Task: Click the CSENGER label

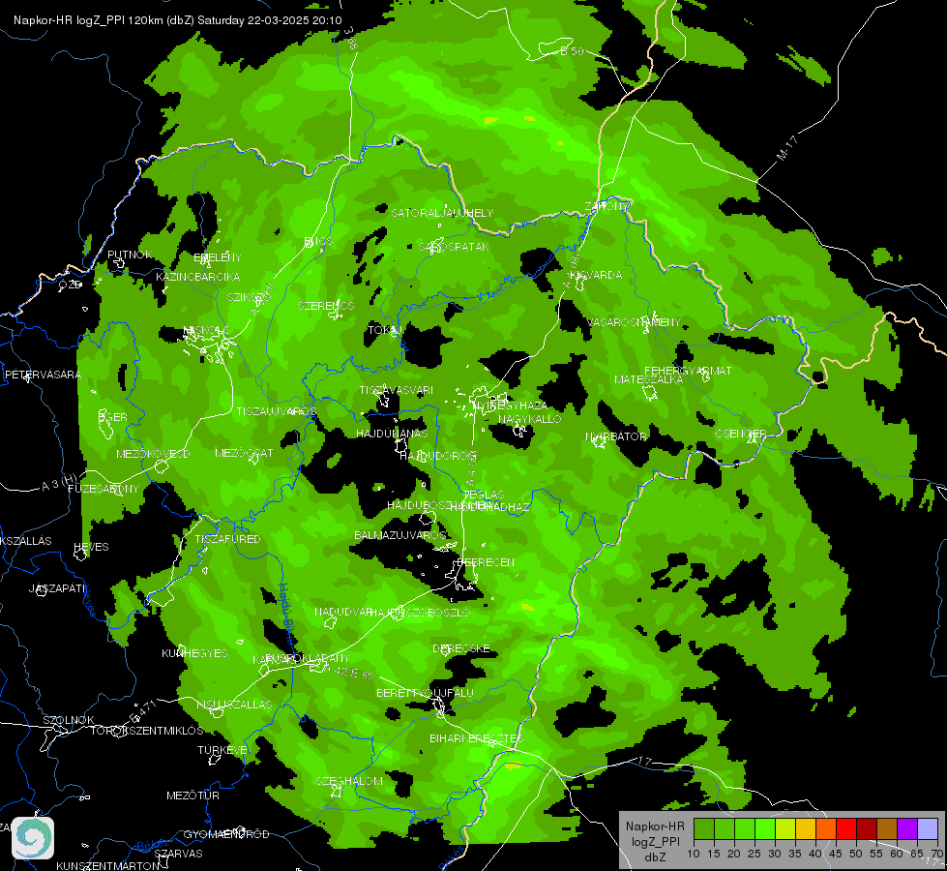Action: 741,434
